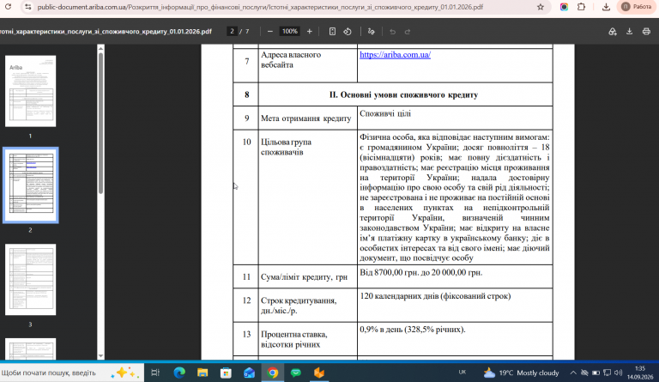Click "Строк кредитування" label
The width and height of the screenshot is (659, 382).
[299, 301]
